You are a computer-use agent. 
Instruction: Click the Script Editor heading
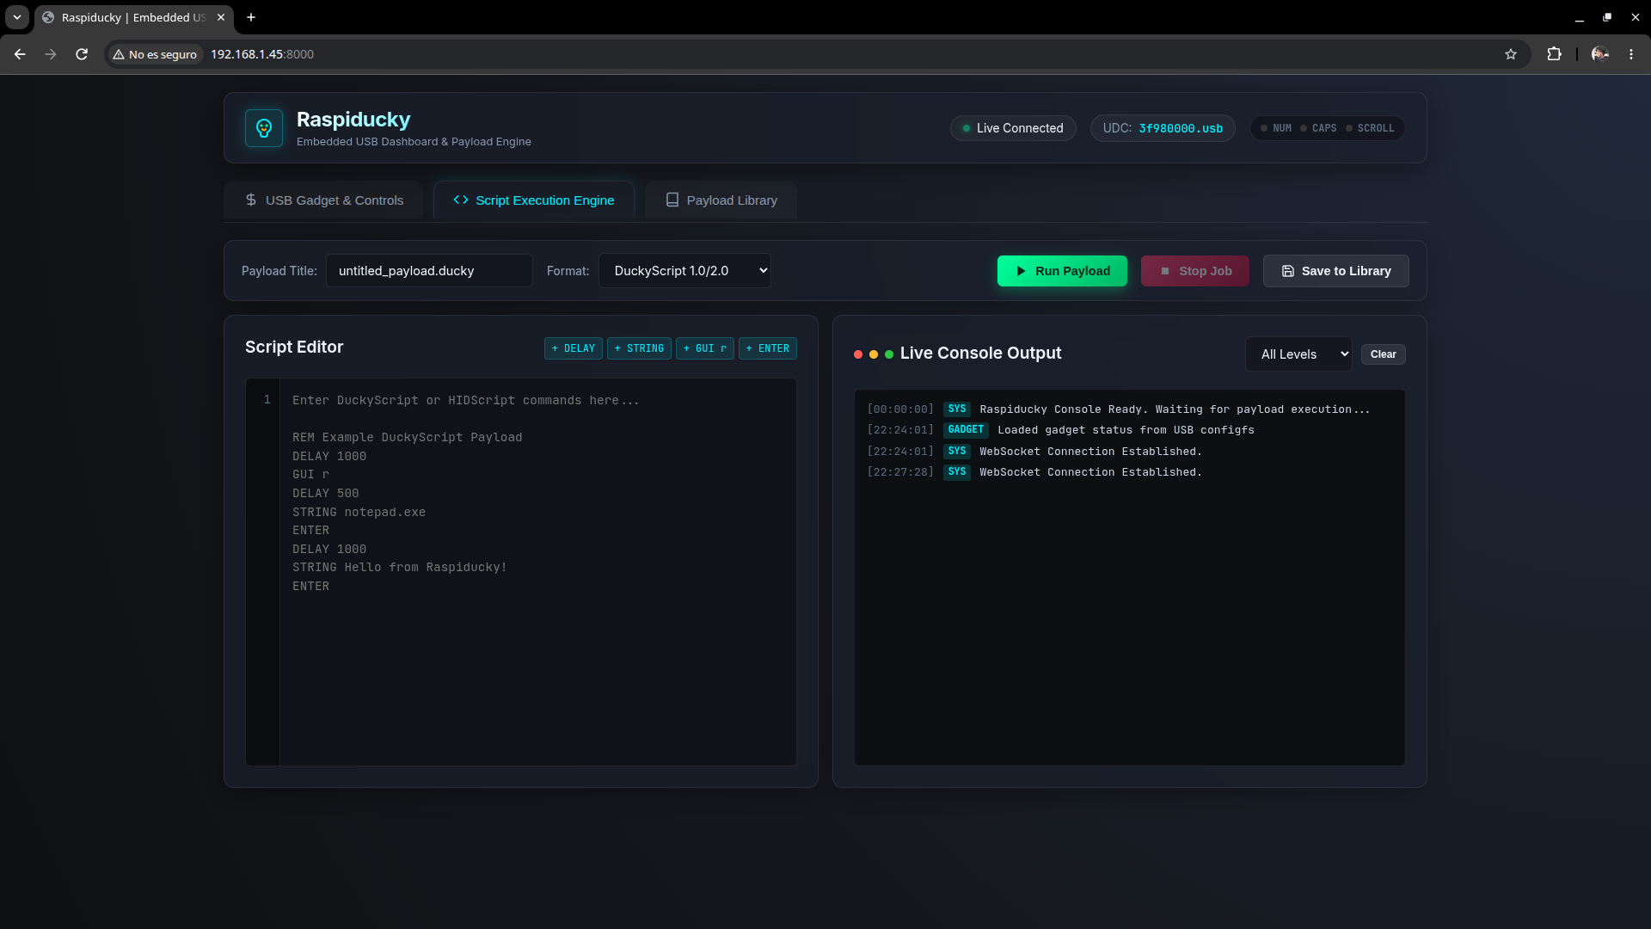point(294,347)
